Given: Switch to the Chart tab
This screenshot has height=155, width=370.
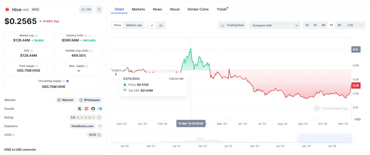Looking at the screenshot, I should point(119,9).
